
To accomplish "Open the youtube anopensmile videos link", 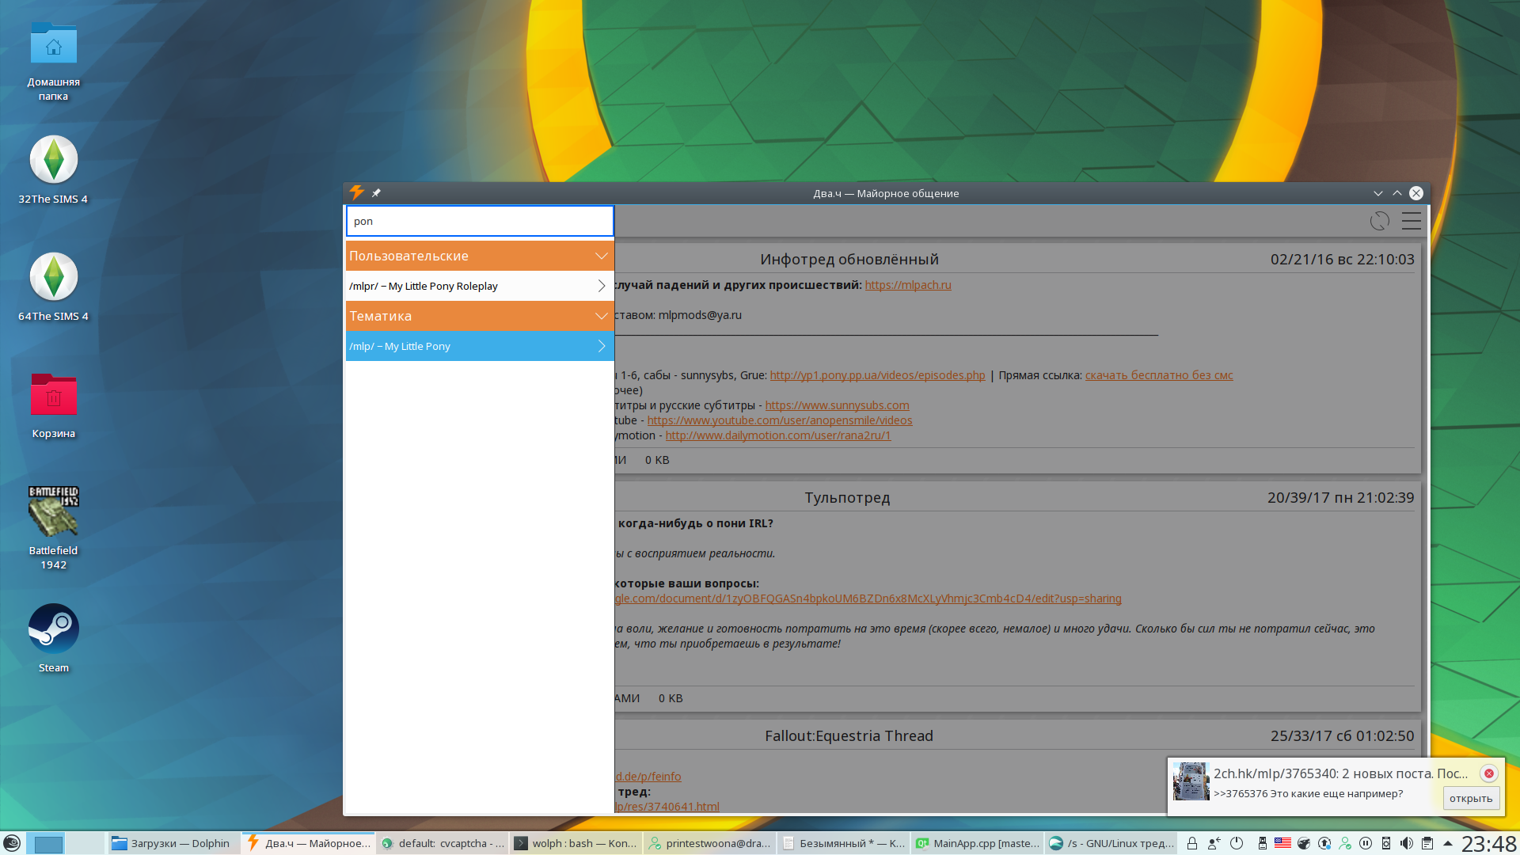I will 780,420.
